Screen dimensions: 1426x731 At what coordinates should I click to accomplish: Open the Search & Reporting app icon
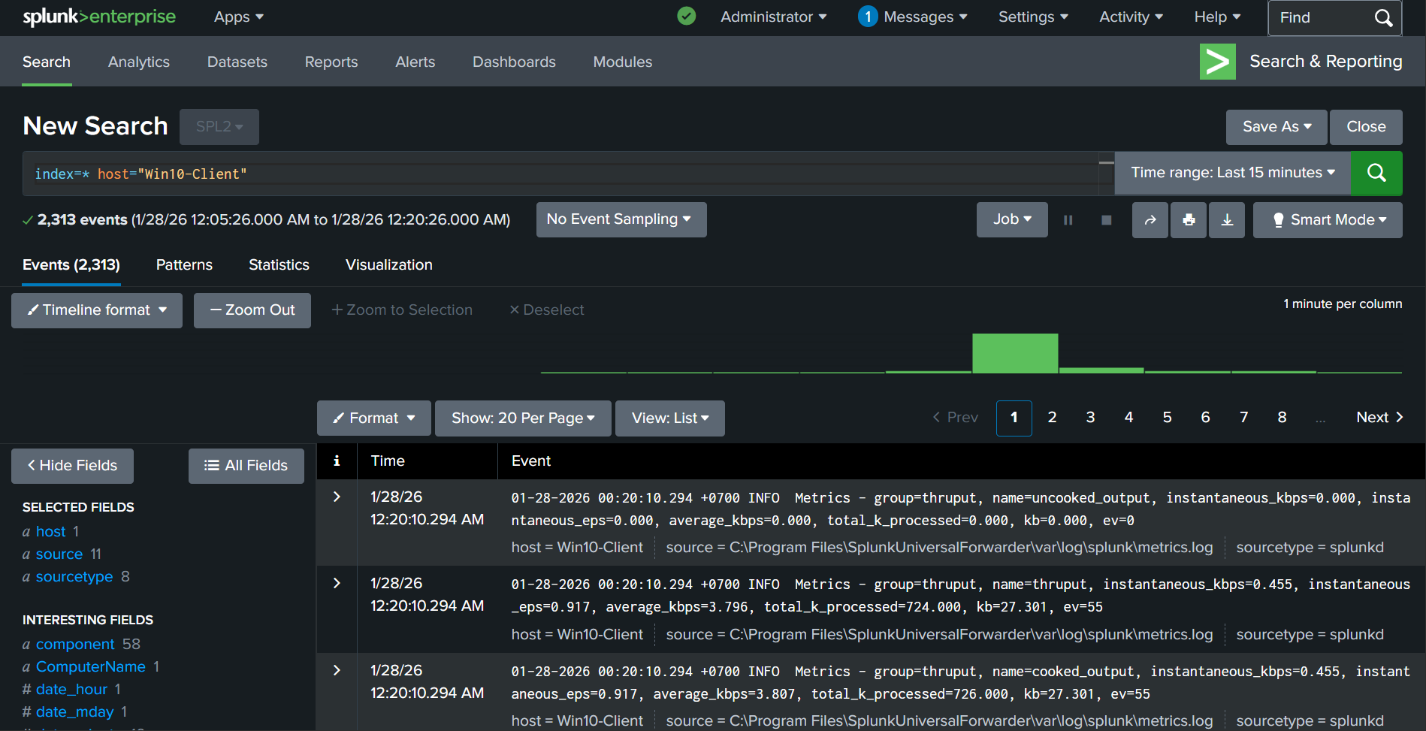click(x=1217, y=62)
